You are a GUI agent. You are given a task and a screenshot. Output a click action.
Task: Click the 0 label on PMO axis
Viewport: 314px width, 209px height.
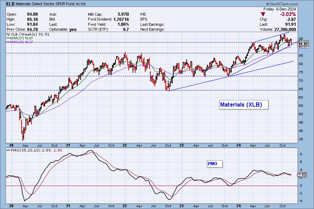[x=301, y=186]
